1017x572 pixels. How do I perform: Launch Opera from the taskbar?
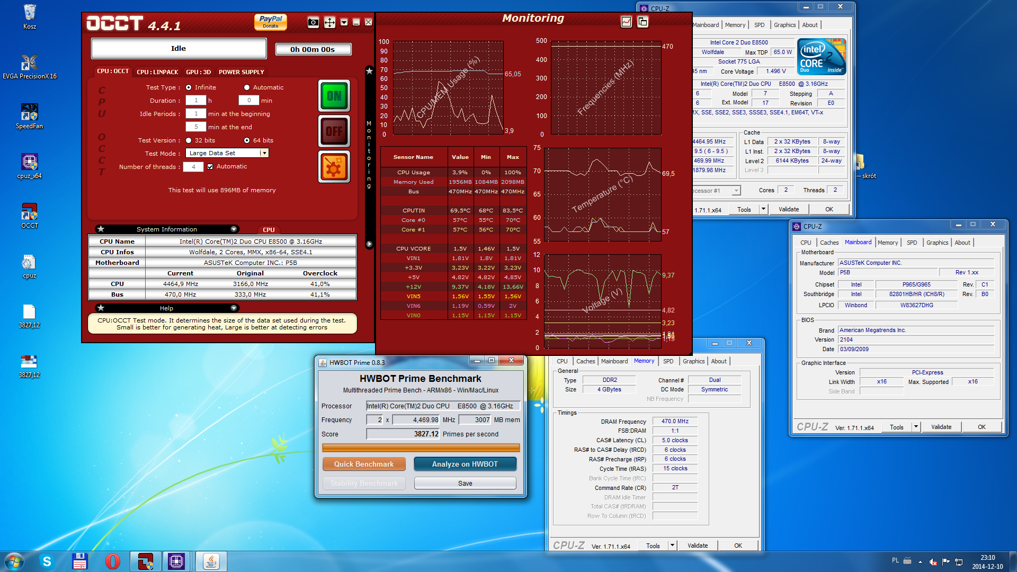pos(112,561)
